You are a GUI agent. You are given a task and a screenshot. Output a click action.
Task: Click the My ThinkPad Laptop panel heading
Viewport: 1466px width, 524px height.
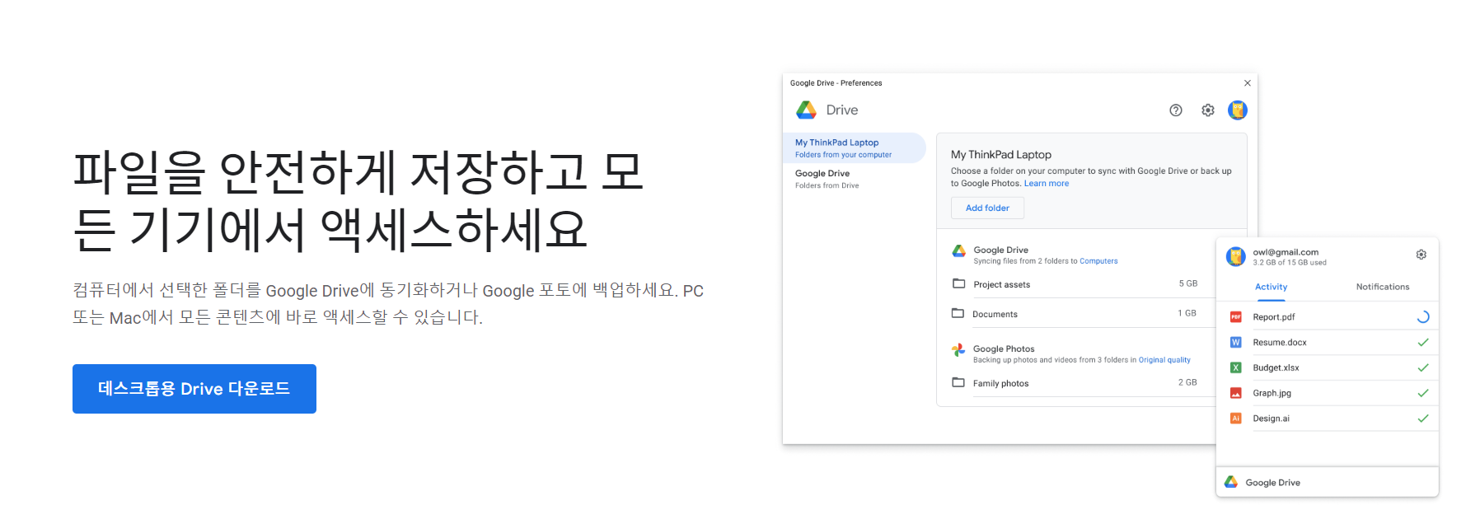[1001, 154]
